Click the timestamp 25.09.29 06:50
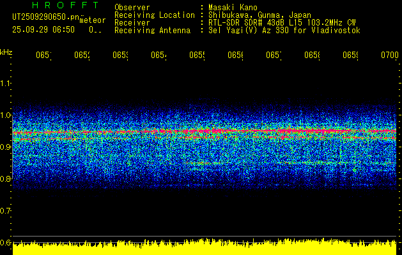This screenshot has height=255, width=402. [x=43, y=30]
